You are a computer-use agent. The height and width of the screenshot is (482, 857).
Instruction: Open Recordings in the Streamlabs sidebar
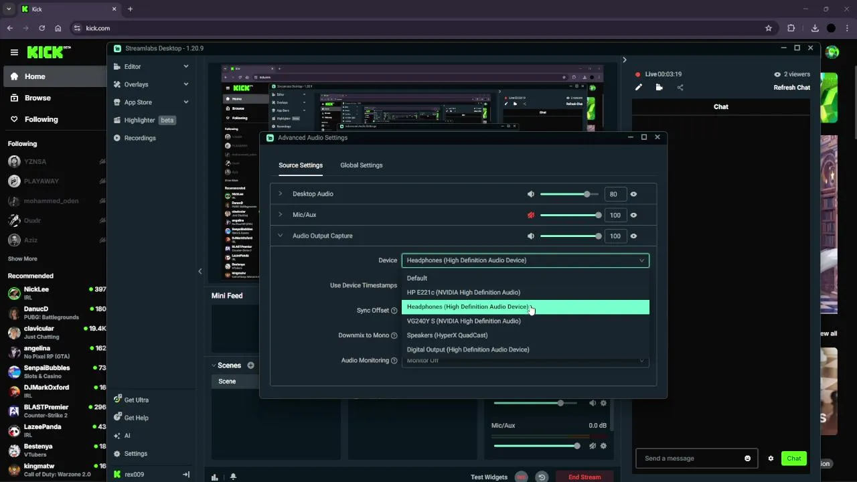(140, 138)
